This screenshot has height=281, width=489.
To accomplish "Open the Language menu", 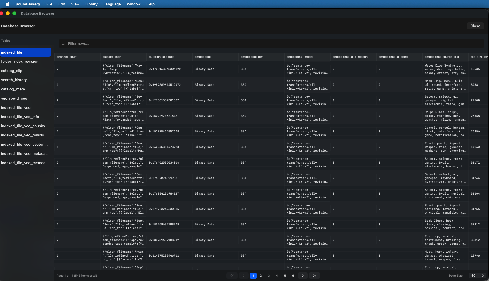I will coord(112,4).
